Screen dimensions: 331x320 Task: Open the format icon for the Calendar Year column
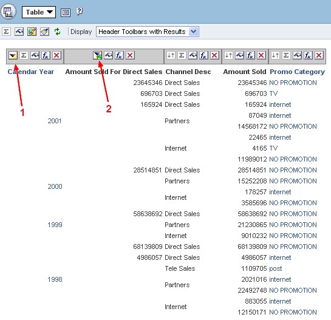click(35, 55)
